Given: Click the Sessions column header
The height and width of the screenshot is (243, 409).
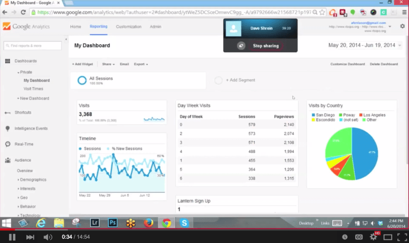Looking at the screenshot, I should pyautogui.click(x=246, y=117).
